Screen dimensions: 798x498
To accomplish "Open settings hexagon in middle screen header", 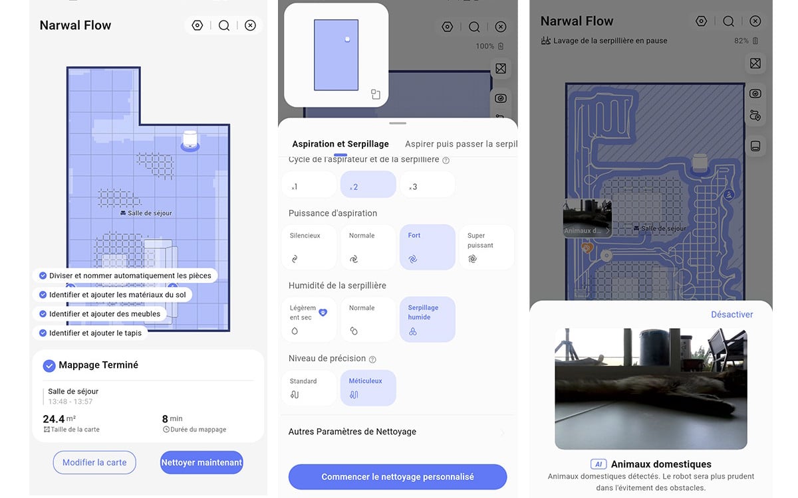I will point(448,27).
